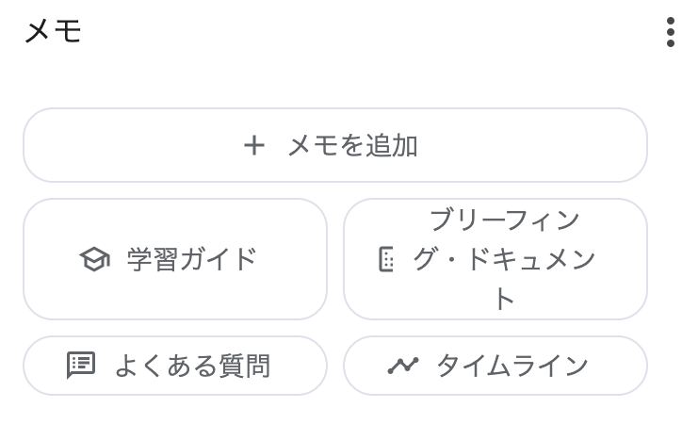Add a new note with メモを追加
Viewport: 682px width, 424px height.
(335, 145)
